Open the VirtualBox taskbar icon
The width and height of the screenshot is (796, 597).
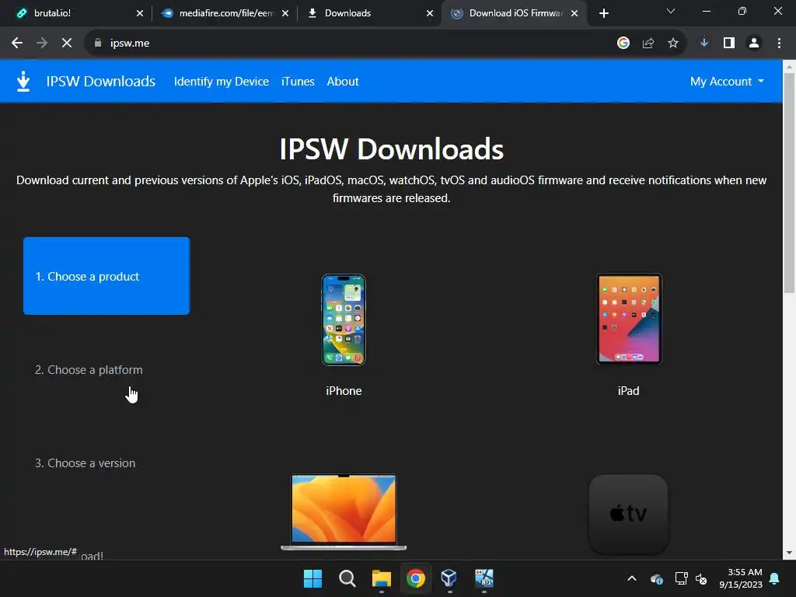pyautogui.click(x=449, y=578)
